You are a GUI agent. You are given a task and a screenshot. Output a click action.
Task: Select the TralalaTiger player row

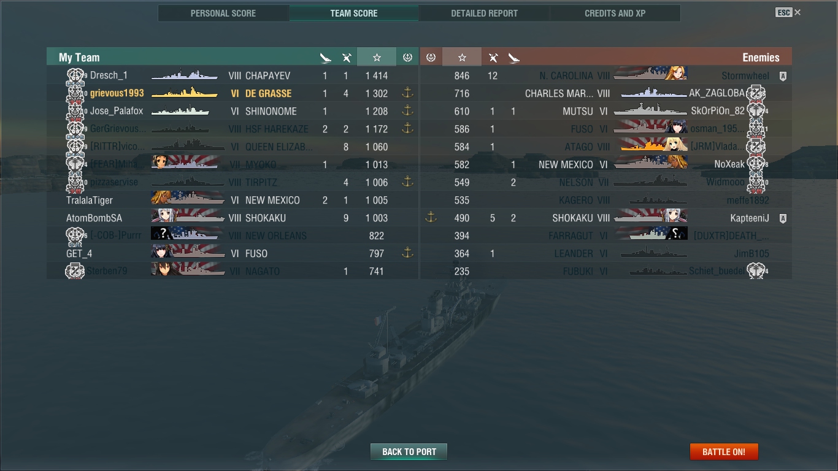233,200
